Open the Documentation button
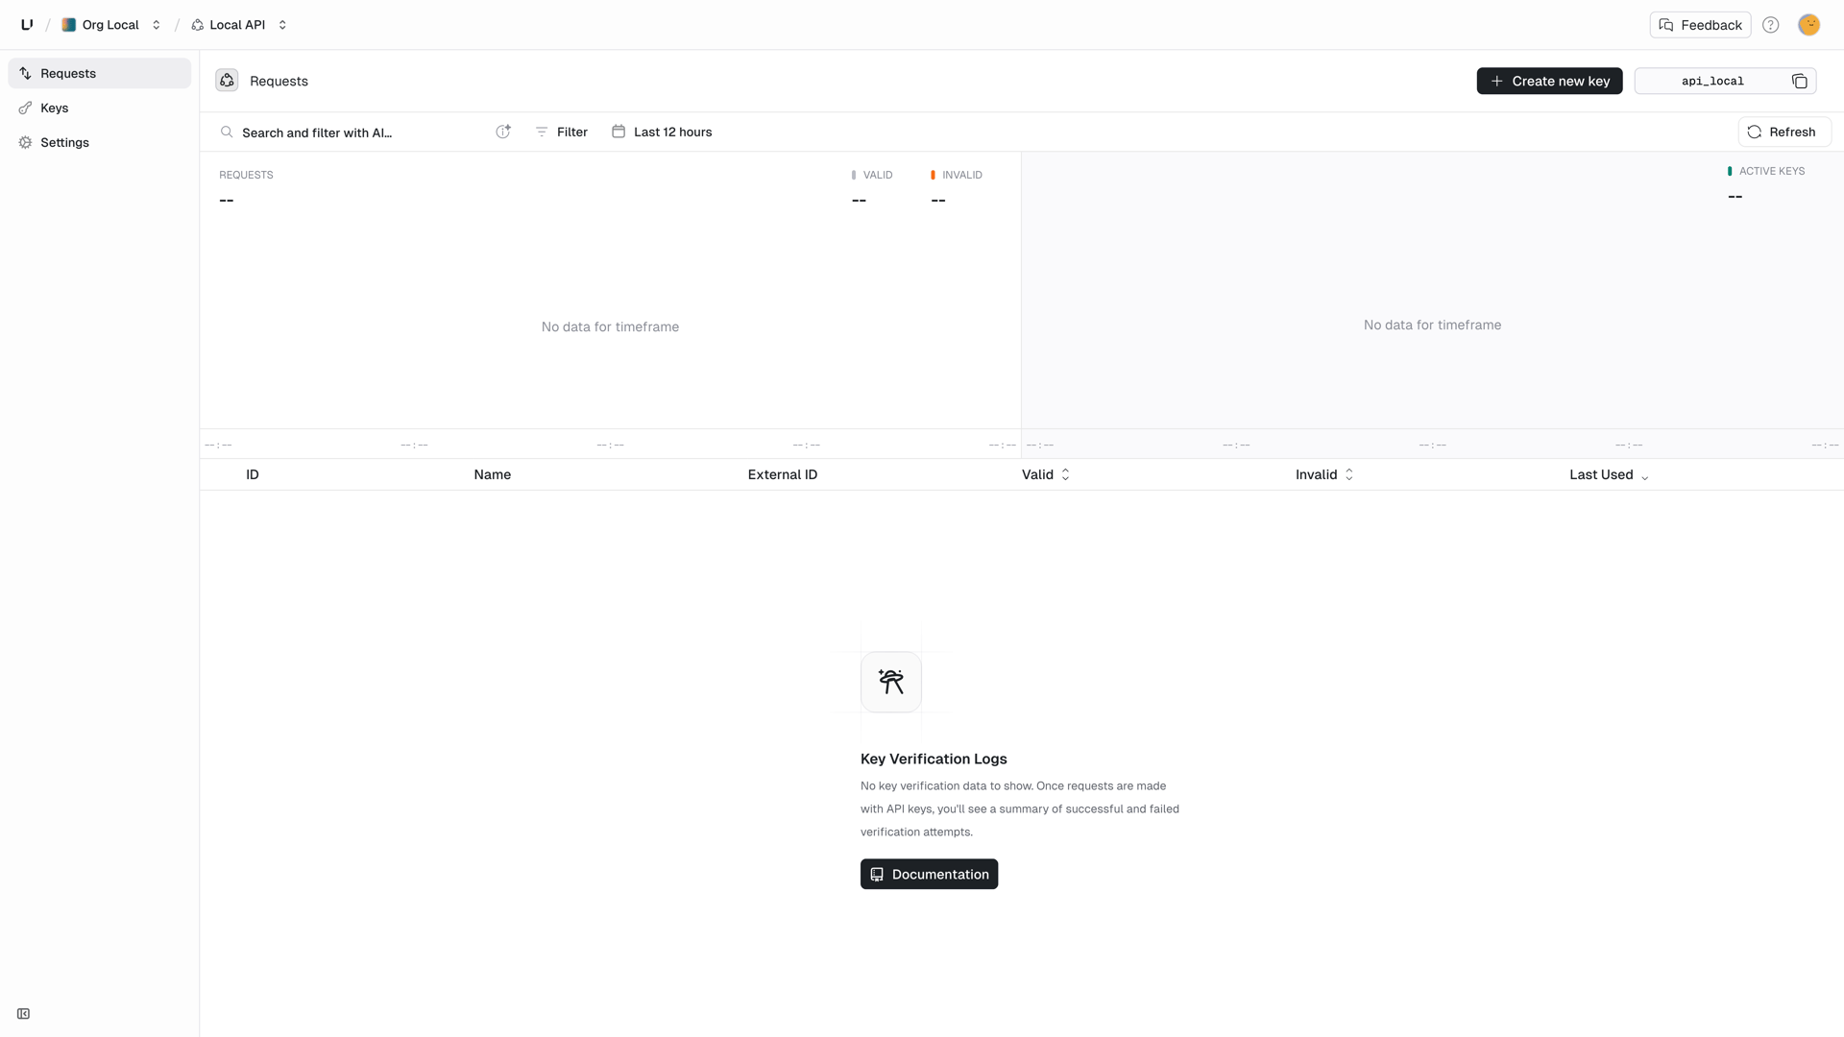1844x1037 pixels. point(929,874)
